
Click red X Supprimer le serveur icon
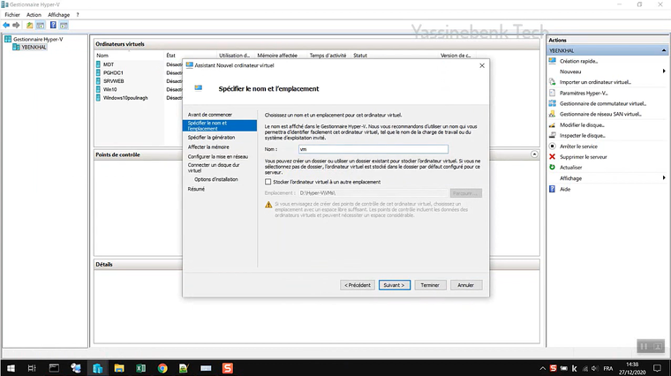552,156
